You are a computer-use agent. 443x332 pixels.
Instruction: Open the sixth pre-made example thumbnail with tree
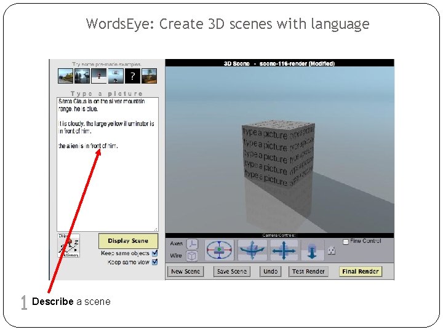click(x=149, y=76)
